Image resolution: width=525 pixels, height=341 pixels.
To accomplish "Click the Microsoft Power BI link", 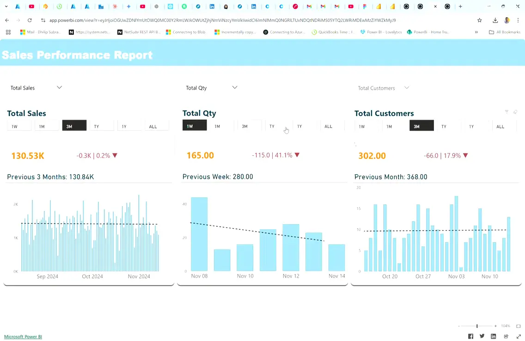I will click(x=23, y=337).
